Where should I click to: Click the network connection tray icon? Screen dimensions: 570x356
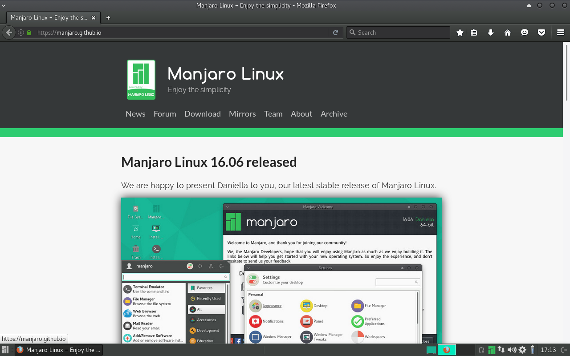pos(501,350)
